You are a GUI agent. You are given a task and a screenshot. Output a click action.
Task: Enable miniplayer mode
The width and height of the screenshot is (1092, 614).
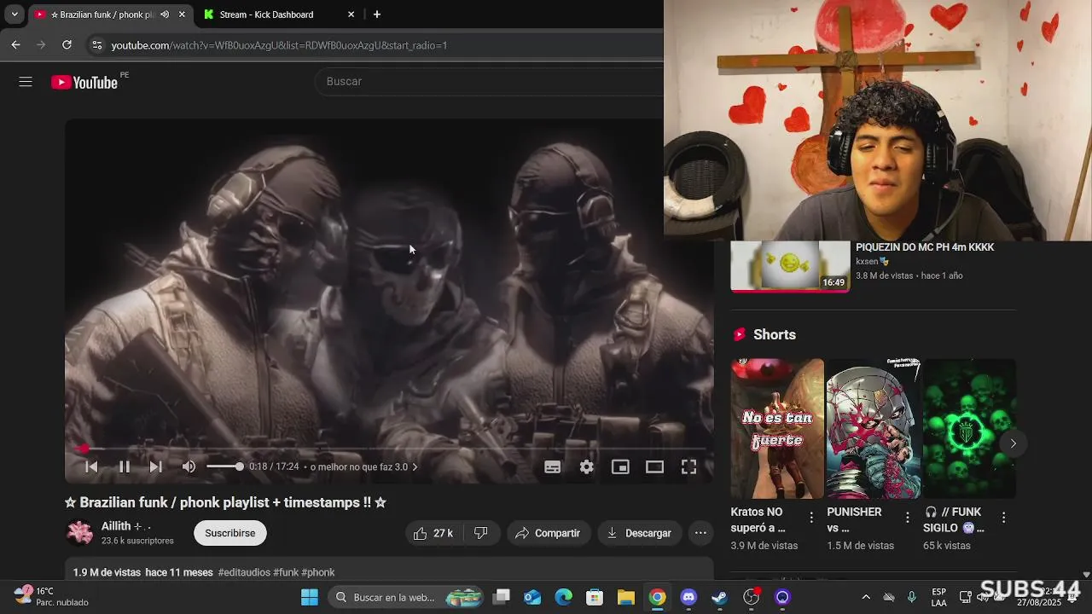(x=620, y=466)
